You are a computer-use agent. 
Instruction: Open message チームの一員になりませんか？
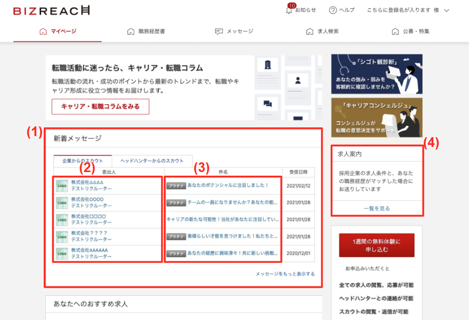tap(232, 202)
